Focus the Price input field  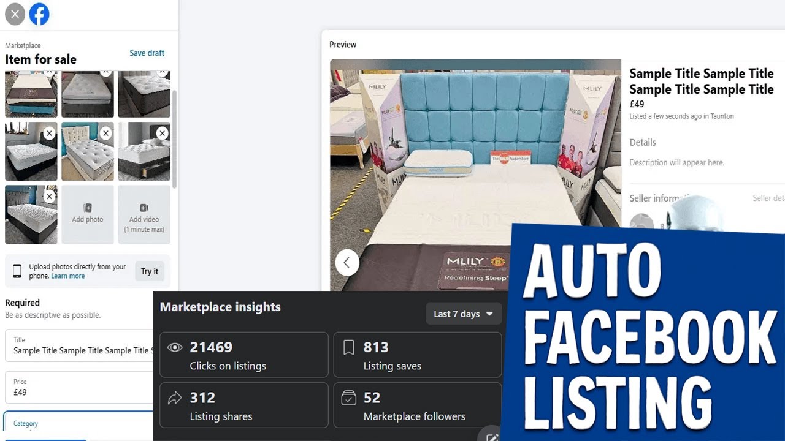[80, 387]
